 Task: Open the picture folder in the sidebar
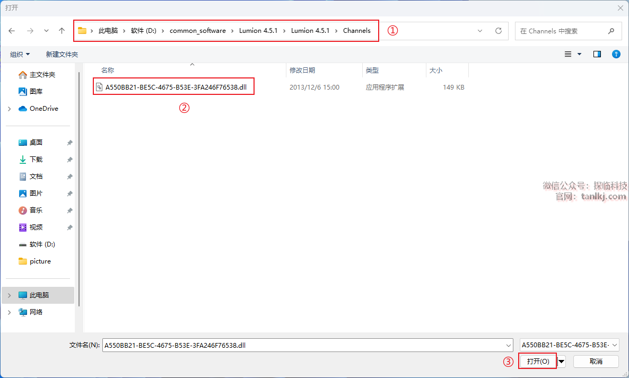point(40,261)
